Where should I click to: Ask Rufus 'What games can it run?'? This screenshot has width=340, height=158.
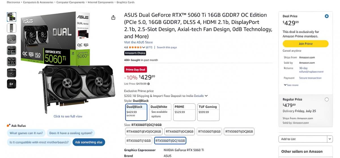pos(26,133)
